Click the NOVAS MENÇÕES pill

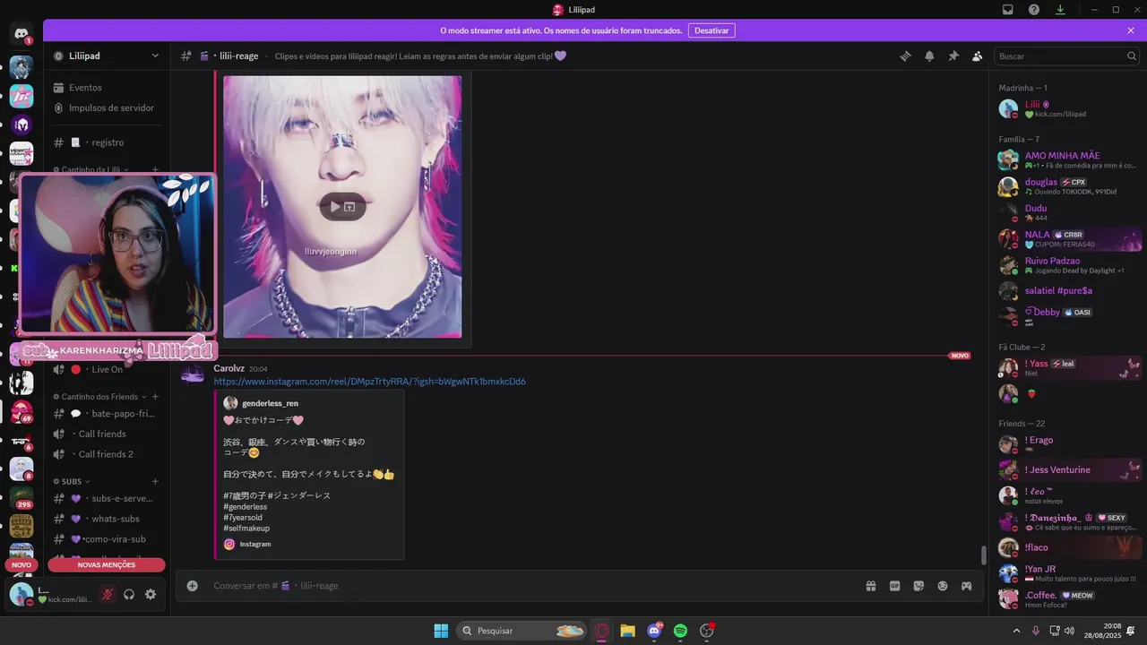click(x=107, y=565)
